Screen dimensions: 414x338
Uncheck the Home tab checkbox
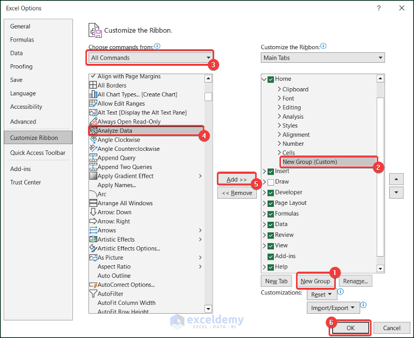tap(270, 79)
